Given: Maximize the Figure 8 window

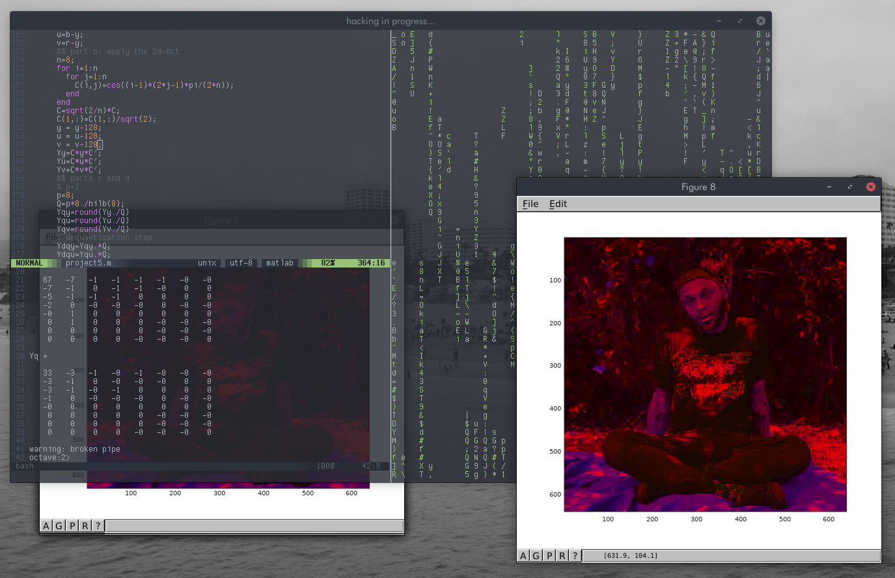Looking at the screenshot, I should click(850, 187).
